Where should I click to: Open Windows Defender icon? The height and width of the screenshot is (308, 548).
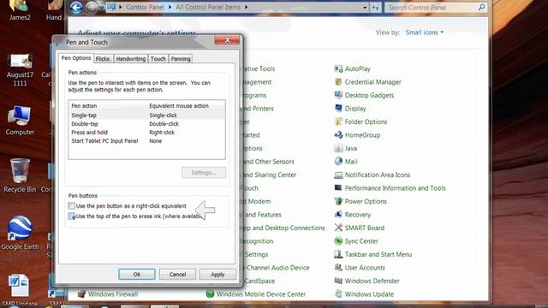[338, 281]
